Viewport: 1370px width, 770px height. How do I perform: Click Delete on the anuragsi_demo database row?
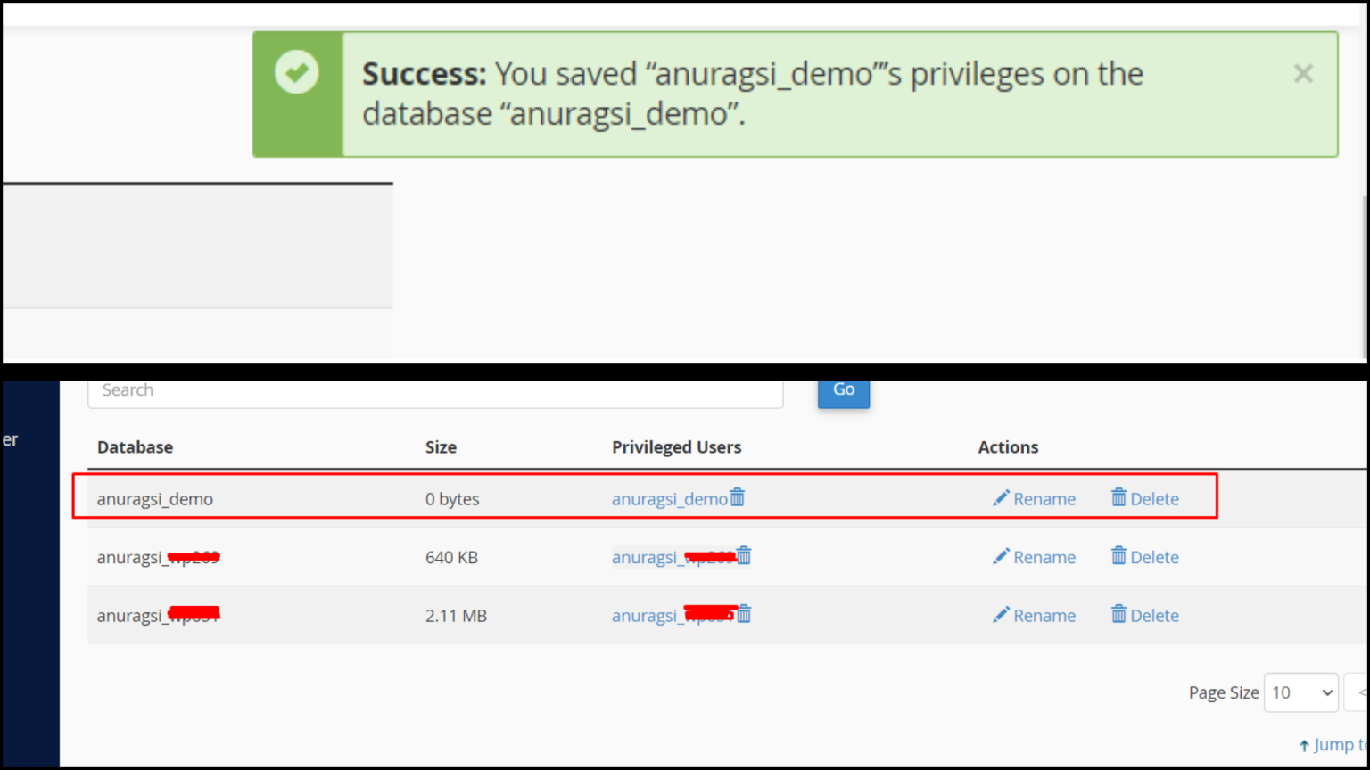pyautogui.click(x=1155, y=498)
